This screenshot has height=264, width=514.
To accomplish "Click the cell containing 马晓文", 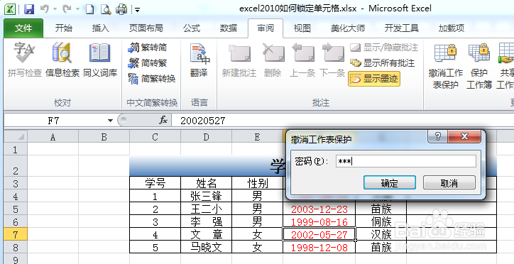I will 206,247.
